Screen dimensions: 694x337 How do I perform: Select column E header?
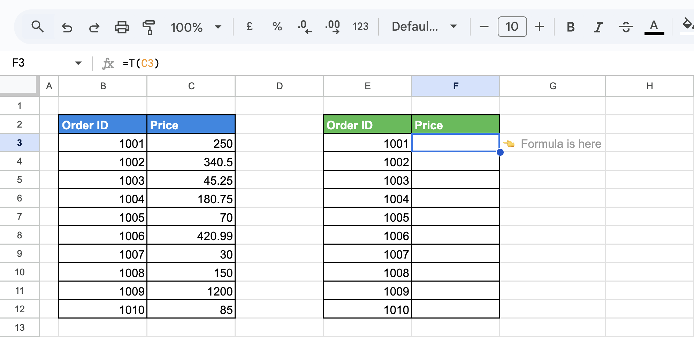pos(367,86)
